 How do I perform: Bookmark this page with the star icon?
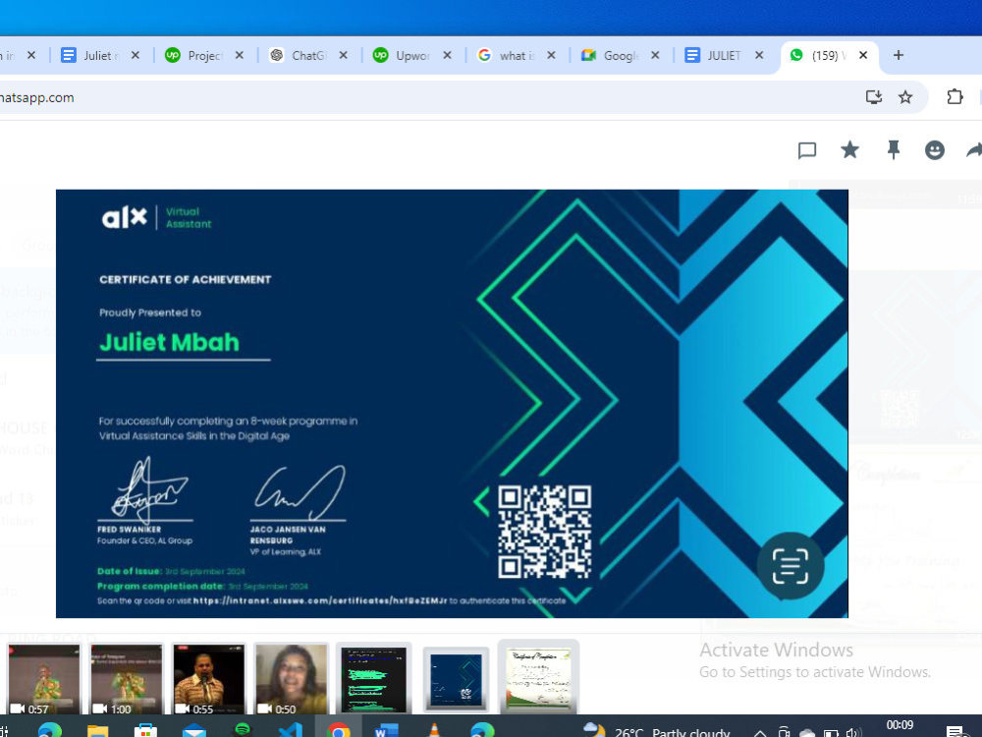[905, 97]
